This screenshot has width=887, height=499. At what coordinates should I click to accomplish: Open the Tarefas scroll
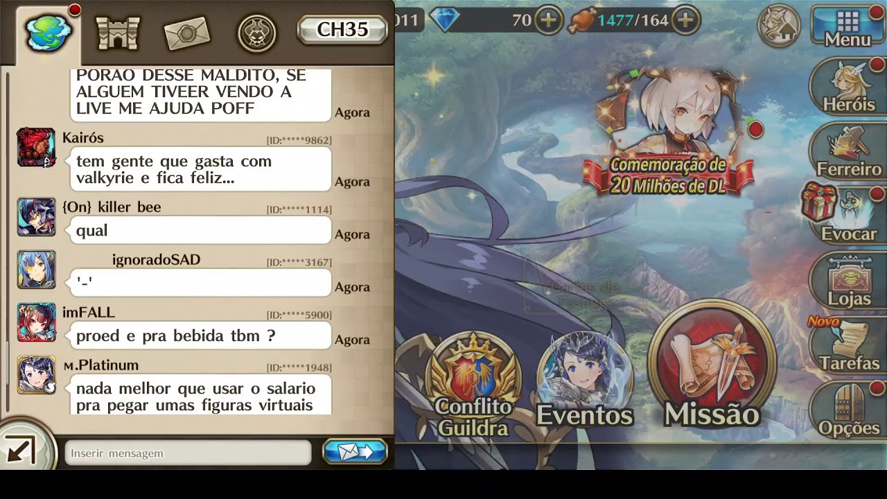pos(848,345)
